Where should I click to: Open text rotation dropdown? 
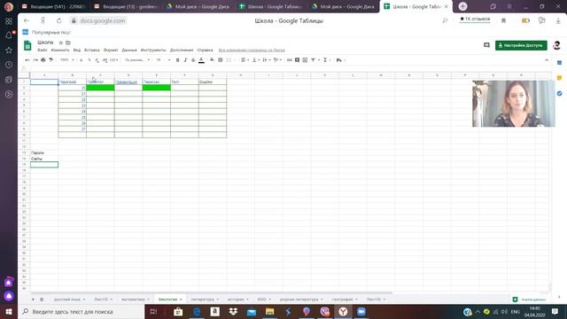pyautogui.click(x=277, y=60)
